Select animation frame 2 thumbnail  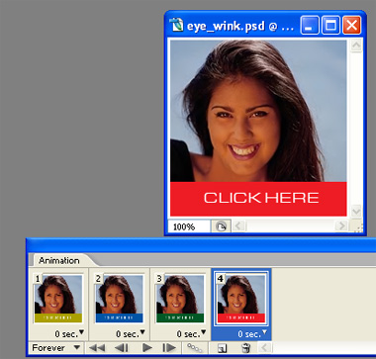pos(119,299)
